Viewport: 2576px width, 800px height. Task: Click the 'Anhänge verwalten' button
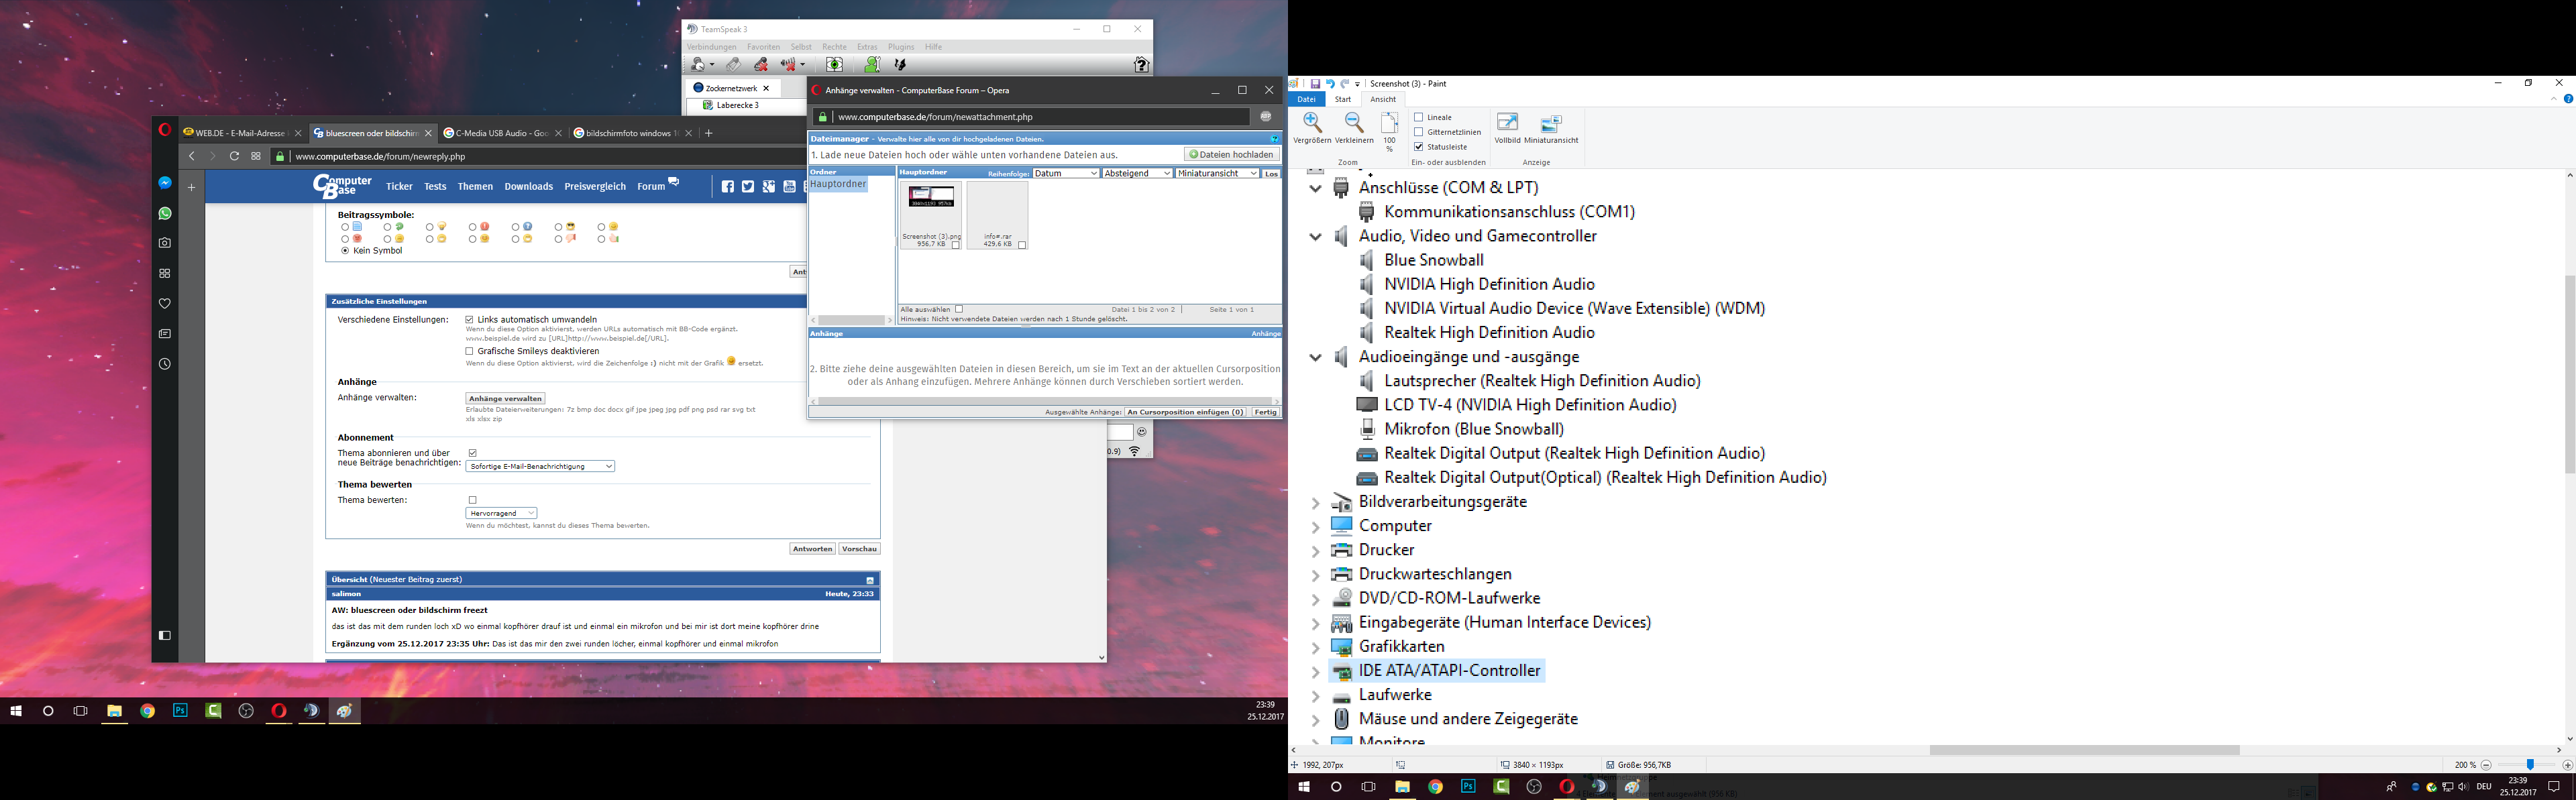[x=505, y=398]
